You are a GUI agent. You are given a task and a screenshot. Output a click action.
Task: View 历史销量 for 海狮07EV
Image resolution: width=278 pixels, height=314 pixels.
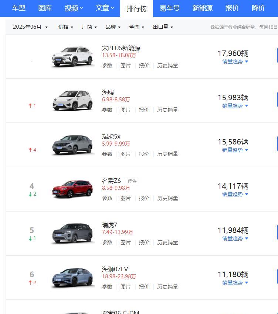[x=167, y=287]
